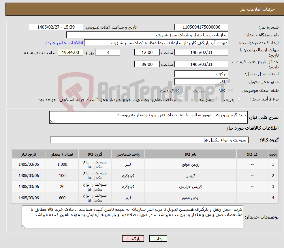Click the گریس item name in row 2
The height and width of the screenshot is (248, 284).
pyautogui.click(x=191, y=176)
